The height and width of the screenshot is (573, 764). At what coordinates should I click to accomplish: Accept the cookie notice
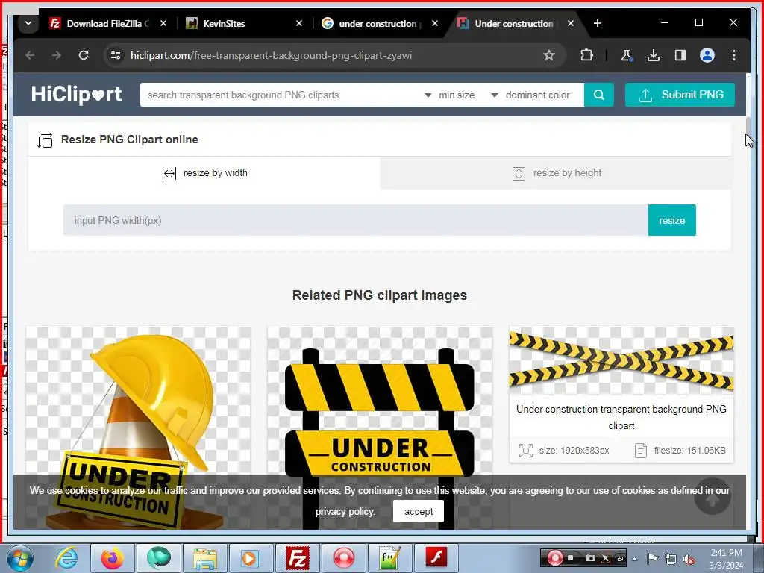tap(419, 511)
